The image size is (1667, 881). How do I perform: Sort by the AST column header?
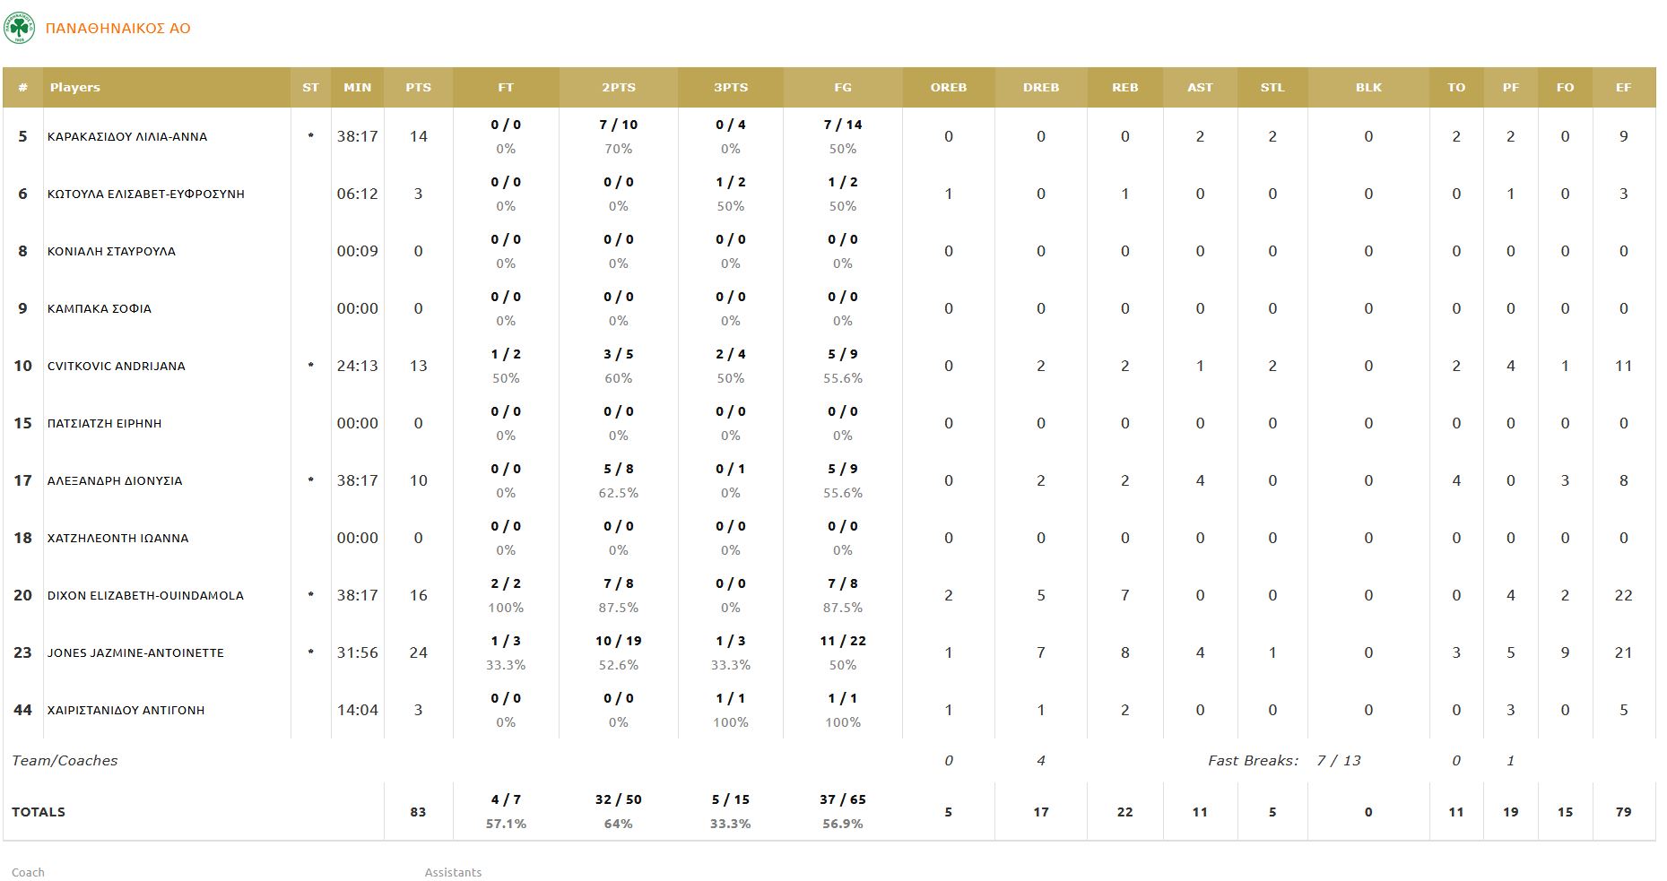(x=1200, y=88)
